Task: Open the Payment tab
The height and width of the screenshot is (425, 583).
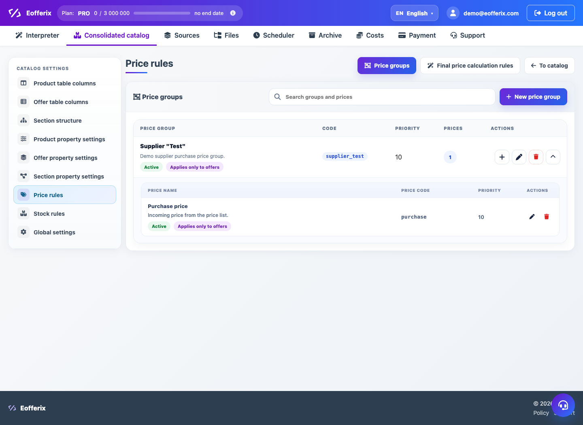Action: click(417, 35)
